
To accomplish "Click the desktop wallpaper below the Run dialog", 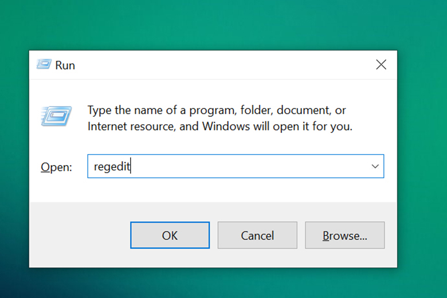I will [x=218, y=283].
